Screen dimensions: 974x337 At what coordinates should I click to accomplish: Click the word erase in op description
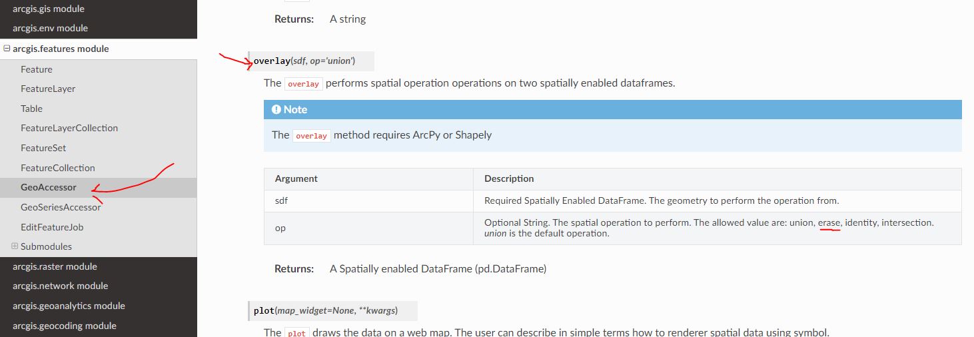pyautogui.click(x=829, y=222)
